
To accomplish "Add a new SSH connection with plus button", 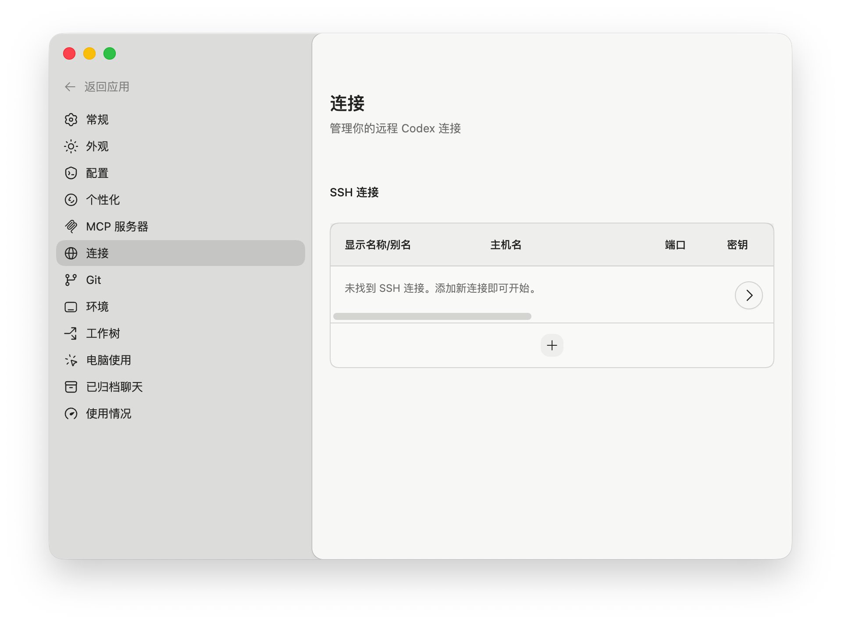I will (552, 346).
